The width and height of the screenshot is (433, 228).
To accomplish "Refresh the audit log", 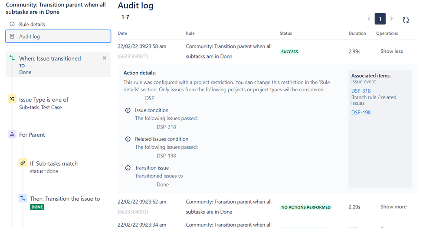I will coord(406,20).
